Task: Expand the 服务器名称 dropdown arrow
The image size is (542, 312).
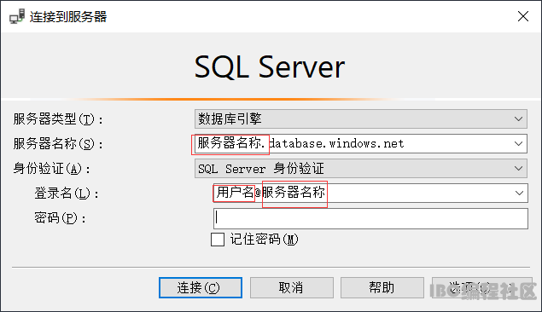Action: coord(518,143)
